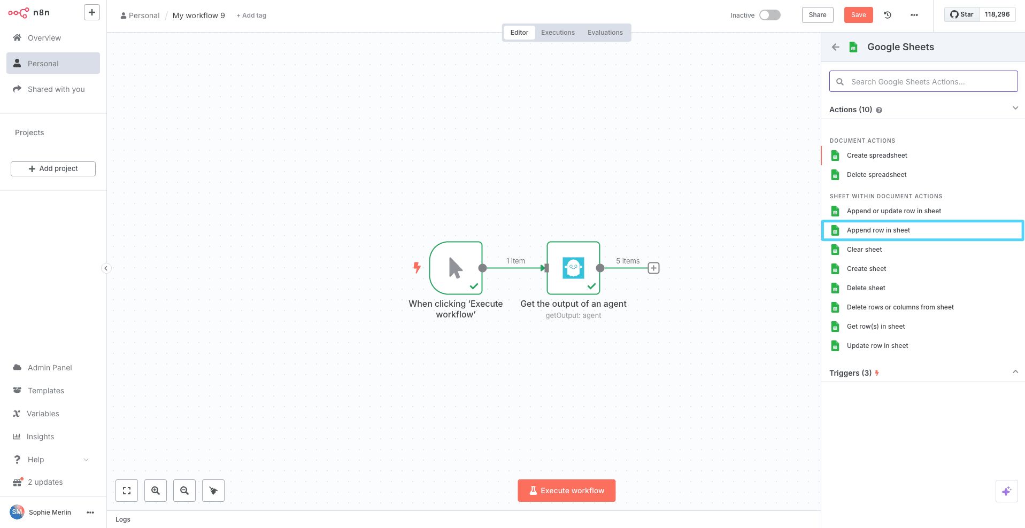Open the AI assistant sparkle button
The width and height of the screenshot is (1025, 528).
(1006, 491)
